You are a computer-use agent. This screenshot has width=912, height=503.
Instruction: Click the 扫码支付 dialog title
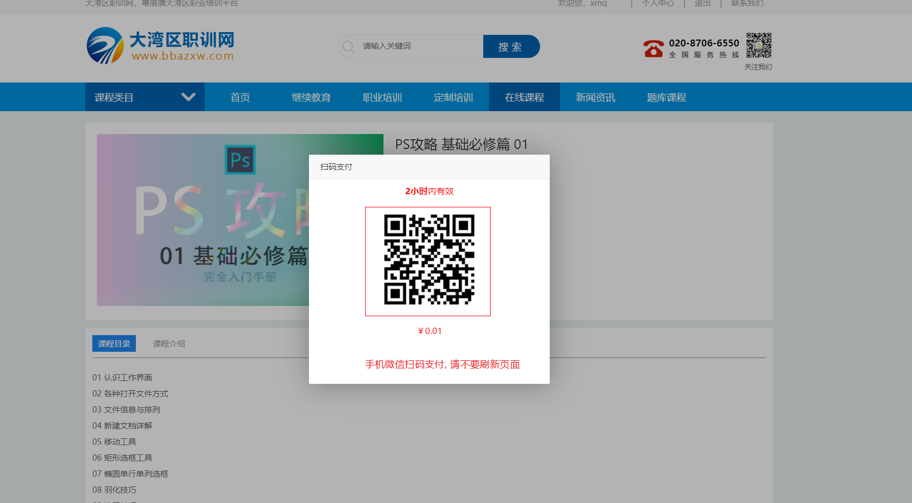[x=336, y=167]
